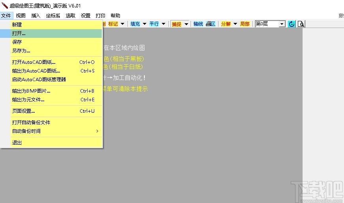Expand the arrow next to 捕捉
This screenshot has height=203, width=344.
click(186, 24)
